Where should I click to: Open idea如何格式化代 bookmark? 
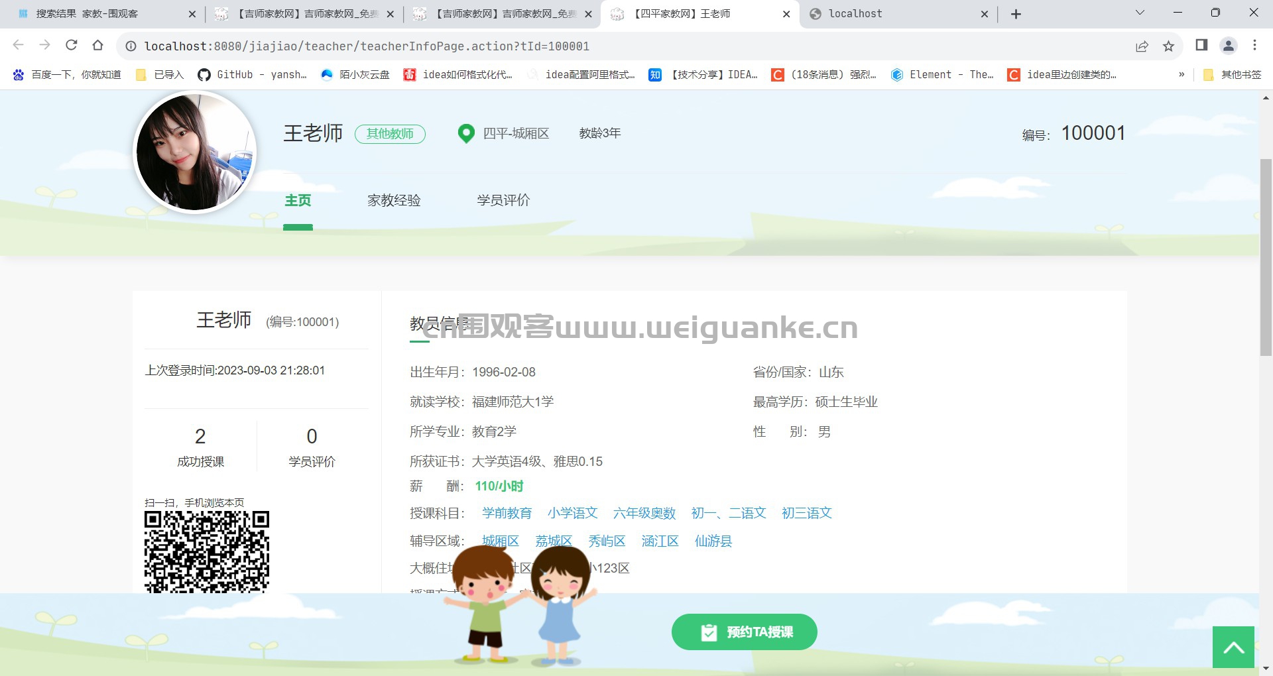[458, 74]
